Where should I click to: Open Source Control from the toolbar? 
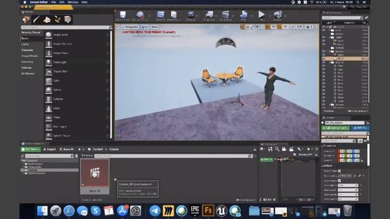point(140,15)
